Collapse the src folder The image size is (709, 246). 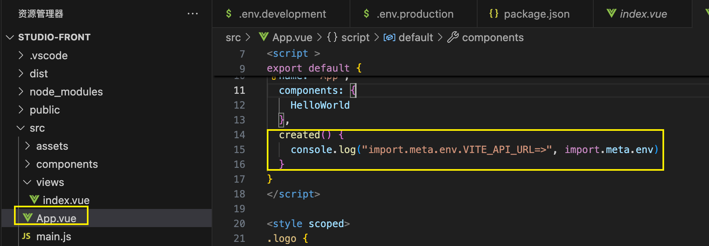coord(21,128)
